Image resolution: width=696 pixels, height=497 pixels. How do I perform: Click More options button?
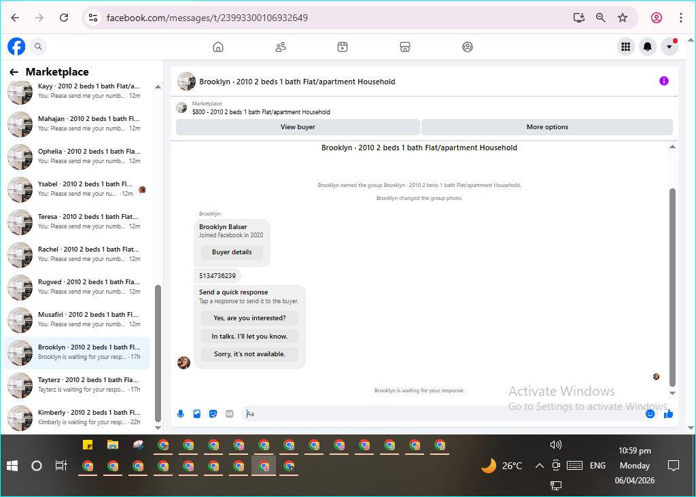pyautogui.click(x=547, y=127)
